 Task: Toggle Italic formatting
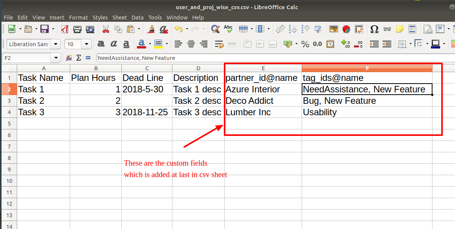point(113,44)
